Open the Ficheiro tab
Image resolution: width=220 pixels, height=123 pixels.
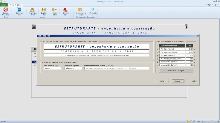tap(4, 5)
